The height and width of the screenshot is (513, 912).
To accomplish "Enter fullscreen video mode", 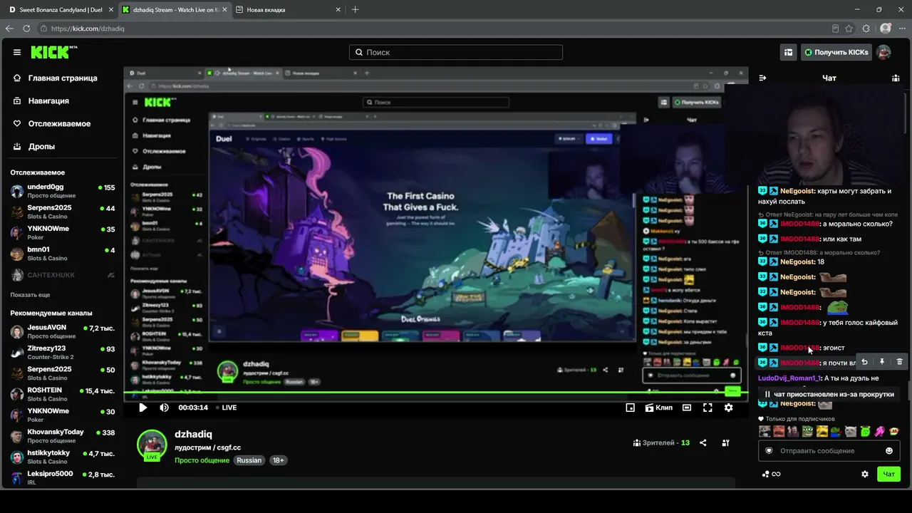I will [708, 408].
